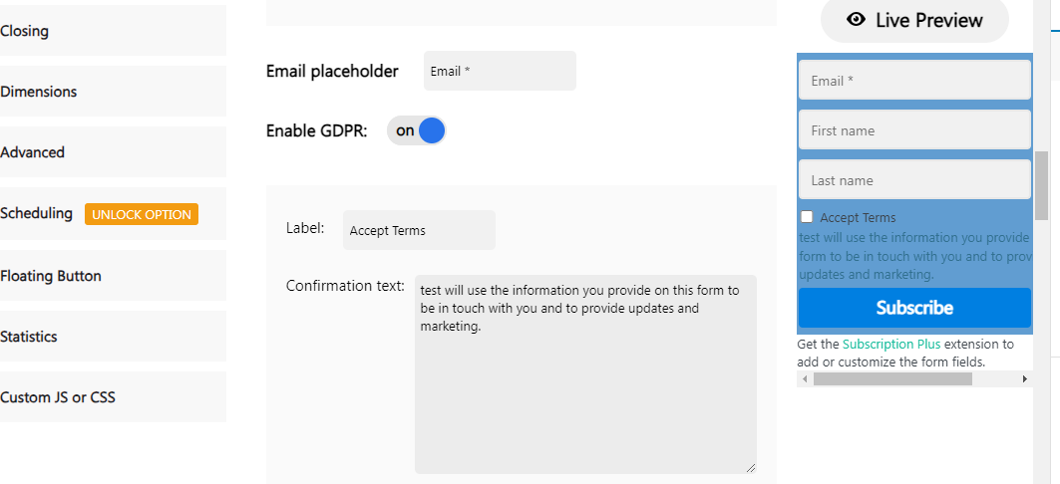Click the right arrow of horizontal scrollbar
This screenshot has height=484, width=1060.
1025,379
